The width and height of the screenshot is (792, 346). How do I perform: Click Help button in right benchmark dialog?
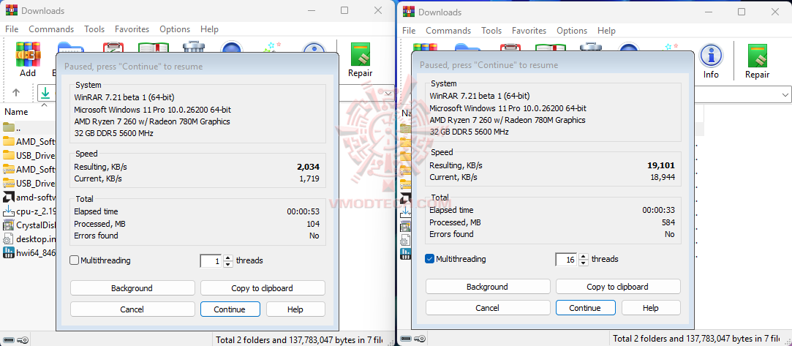click(x=651, y=308)
